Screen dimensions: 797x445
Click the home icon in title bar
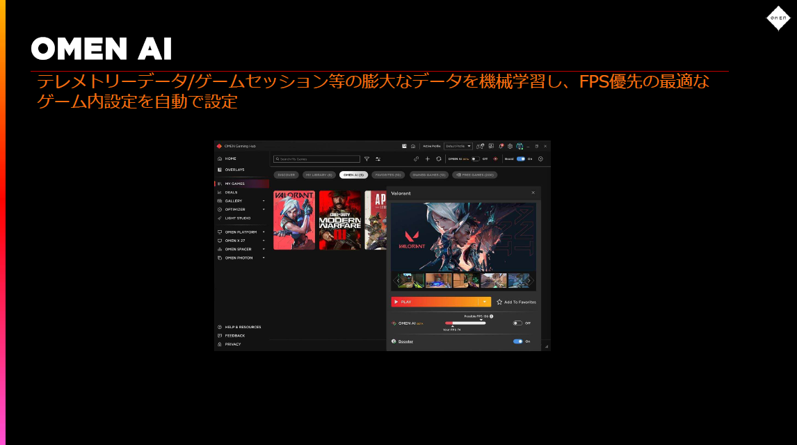[413, 146]
